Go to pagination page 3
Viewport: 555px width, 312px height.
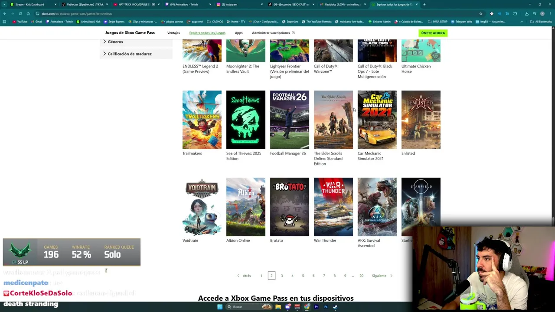point(282,276)
